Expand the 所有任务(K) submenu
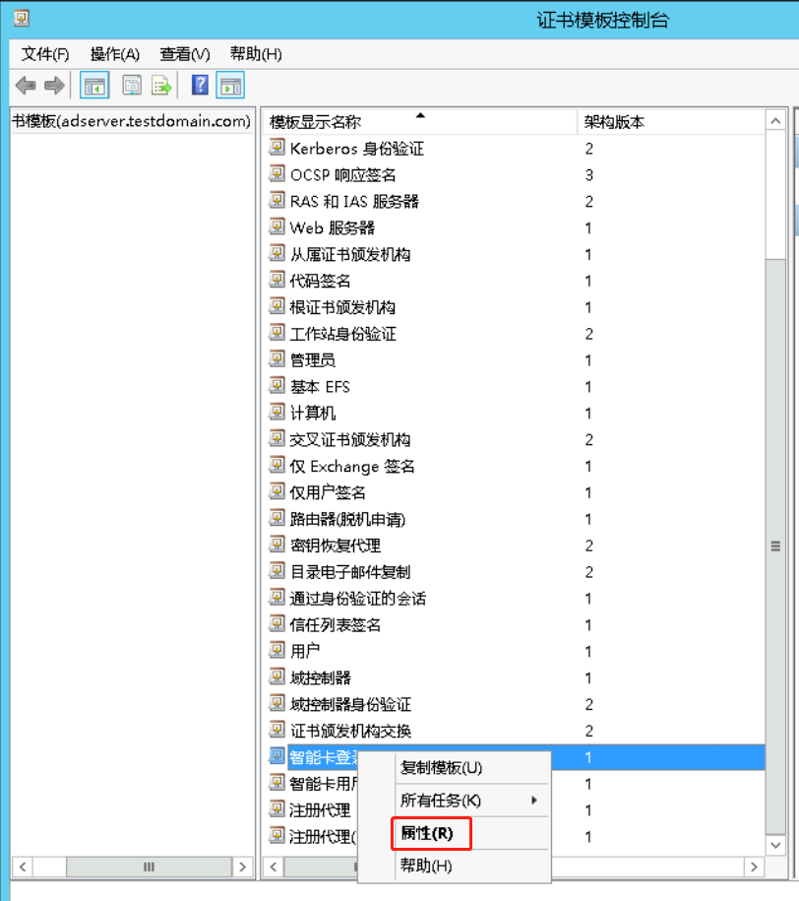The width and height of the screenshot is (799, 901). (x=442, y=801)
